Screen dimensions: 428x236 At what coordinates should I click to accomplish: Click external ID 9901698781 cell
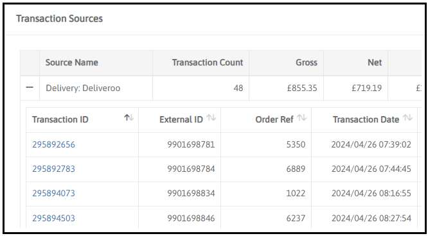pos(179,144)
